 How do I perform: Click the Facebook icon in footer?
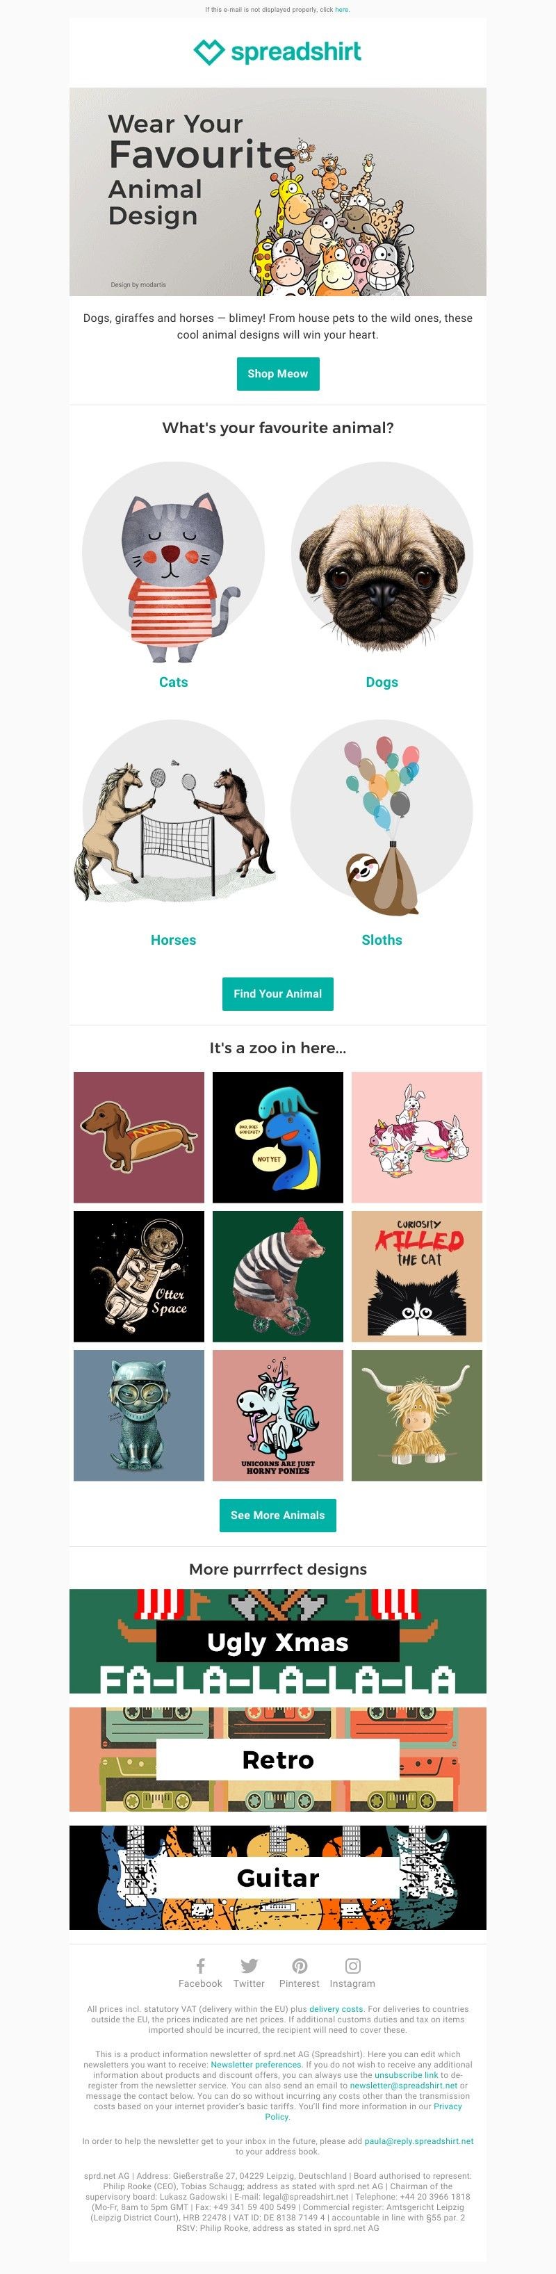[200, 1965]
